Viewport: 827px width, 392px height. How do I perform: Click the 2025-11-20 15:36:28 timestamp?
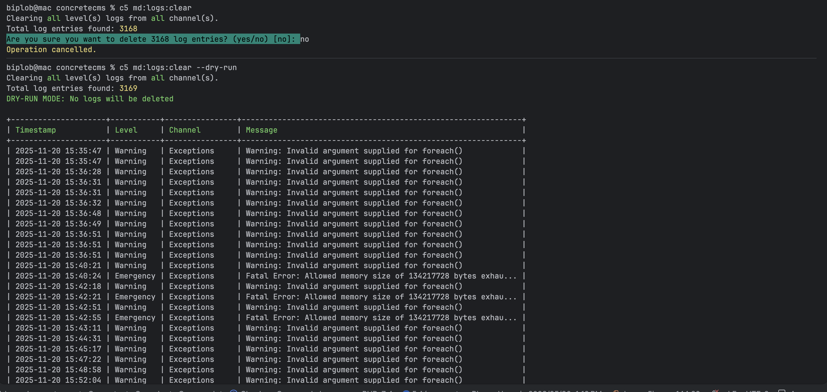point(58,172)
